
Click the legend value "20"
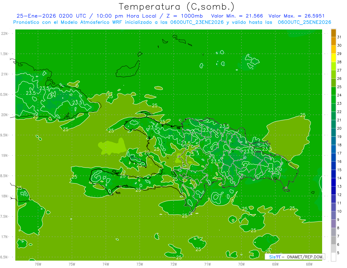(x=339, y=128)
